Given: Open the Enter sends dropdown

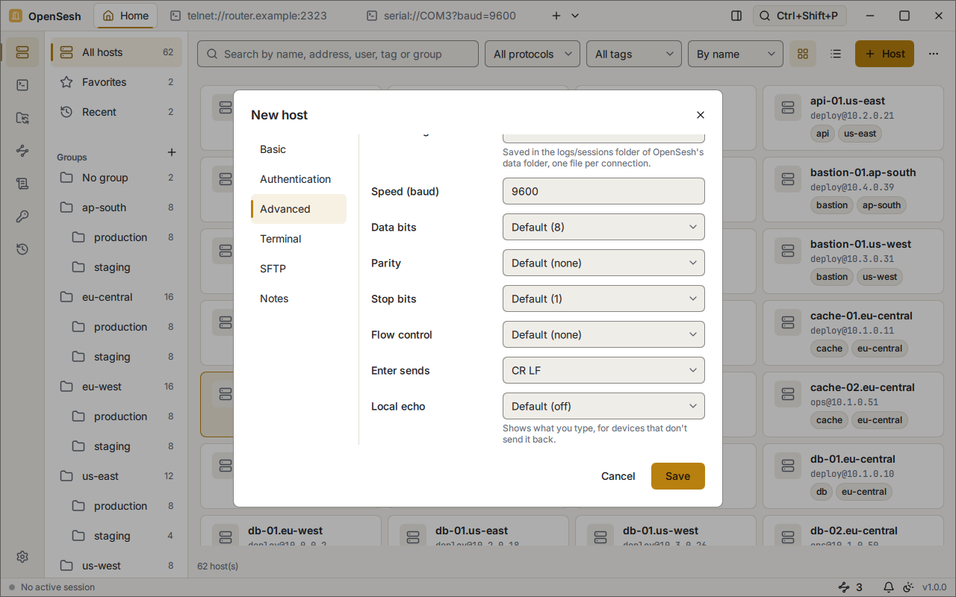Looking at the screenshot, I should tap(603, 370).
